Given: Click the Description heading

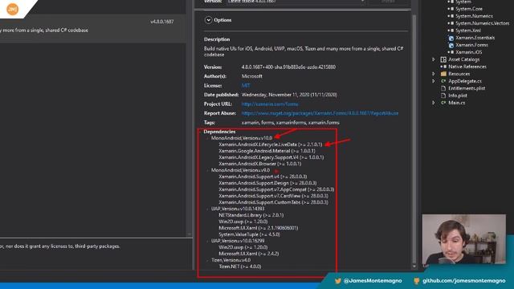Looking at the screenshot, I should (x=217, y=39).
